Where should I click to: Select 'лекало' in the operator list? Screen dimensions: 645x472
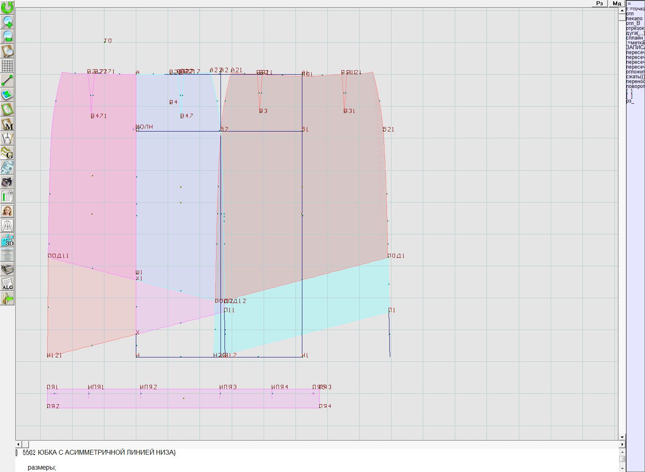(x=634, y=19)
